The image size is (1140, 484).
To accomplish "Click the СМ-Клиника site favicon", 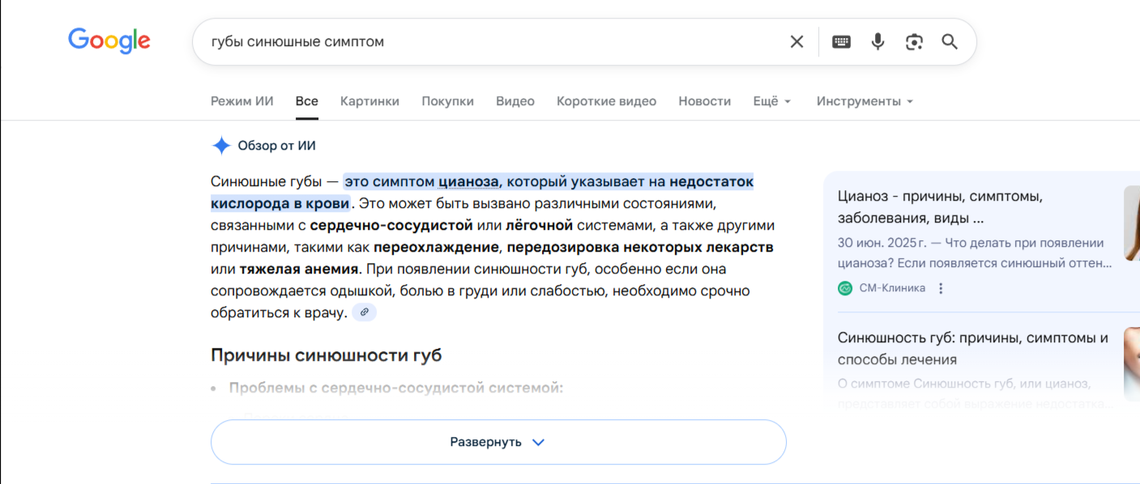I will 845,288.
